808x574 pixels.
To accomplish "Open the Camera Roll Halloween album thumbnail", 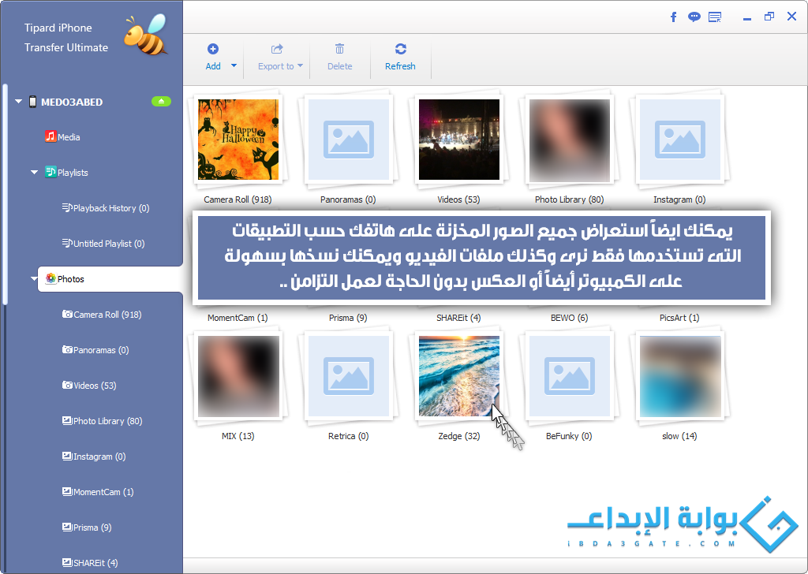I will pos(238,140).
